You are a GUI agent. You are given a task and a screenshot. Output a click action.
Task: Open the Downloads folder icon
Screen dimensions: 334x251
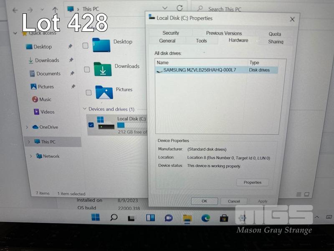(102, 69)
